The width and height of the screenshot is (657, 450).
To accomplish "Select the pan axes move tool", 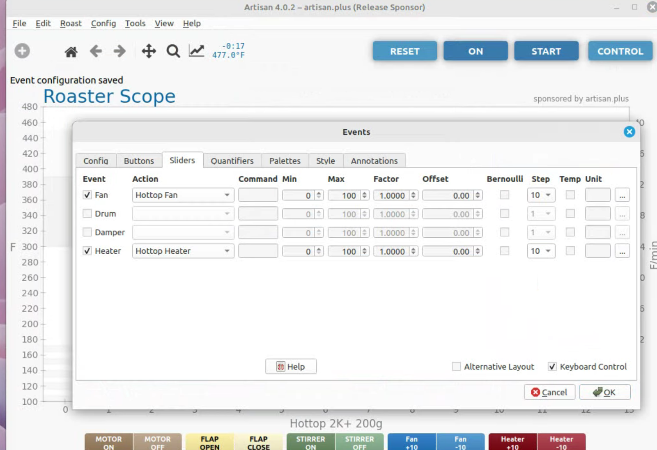I will click(149, 51).
